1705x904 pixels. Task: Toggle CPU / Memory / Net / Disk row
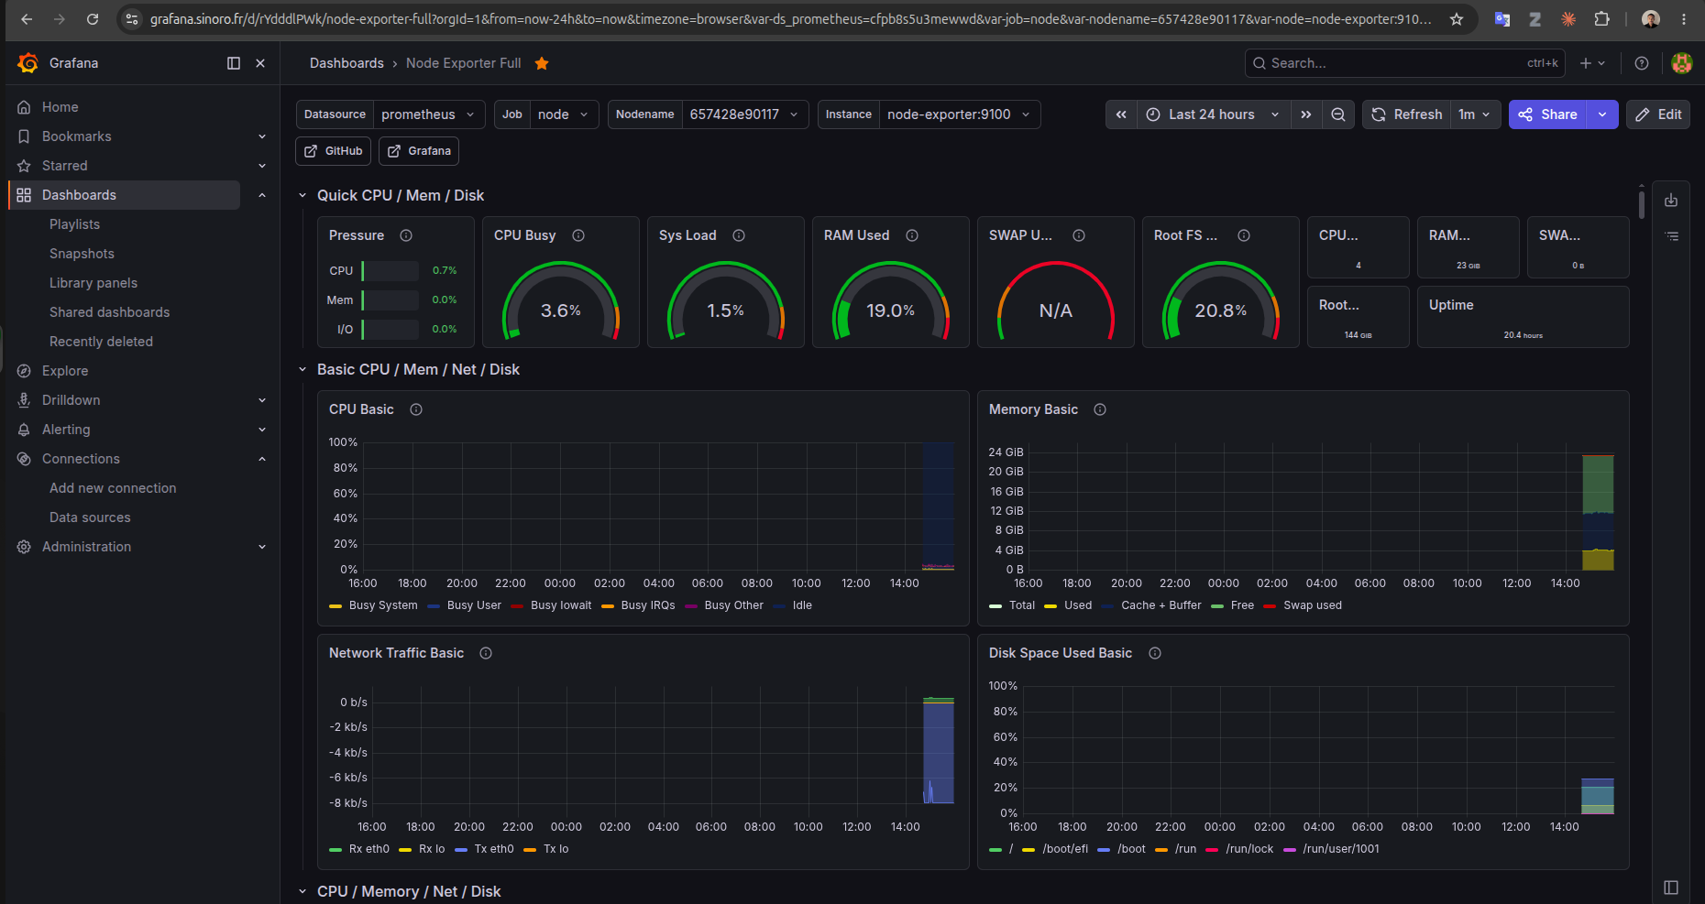tap(302, 891)
